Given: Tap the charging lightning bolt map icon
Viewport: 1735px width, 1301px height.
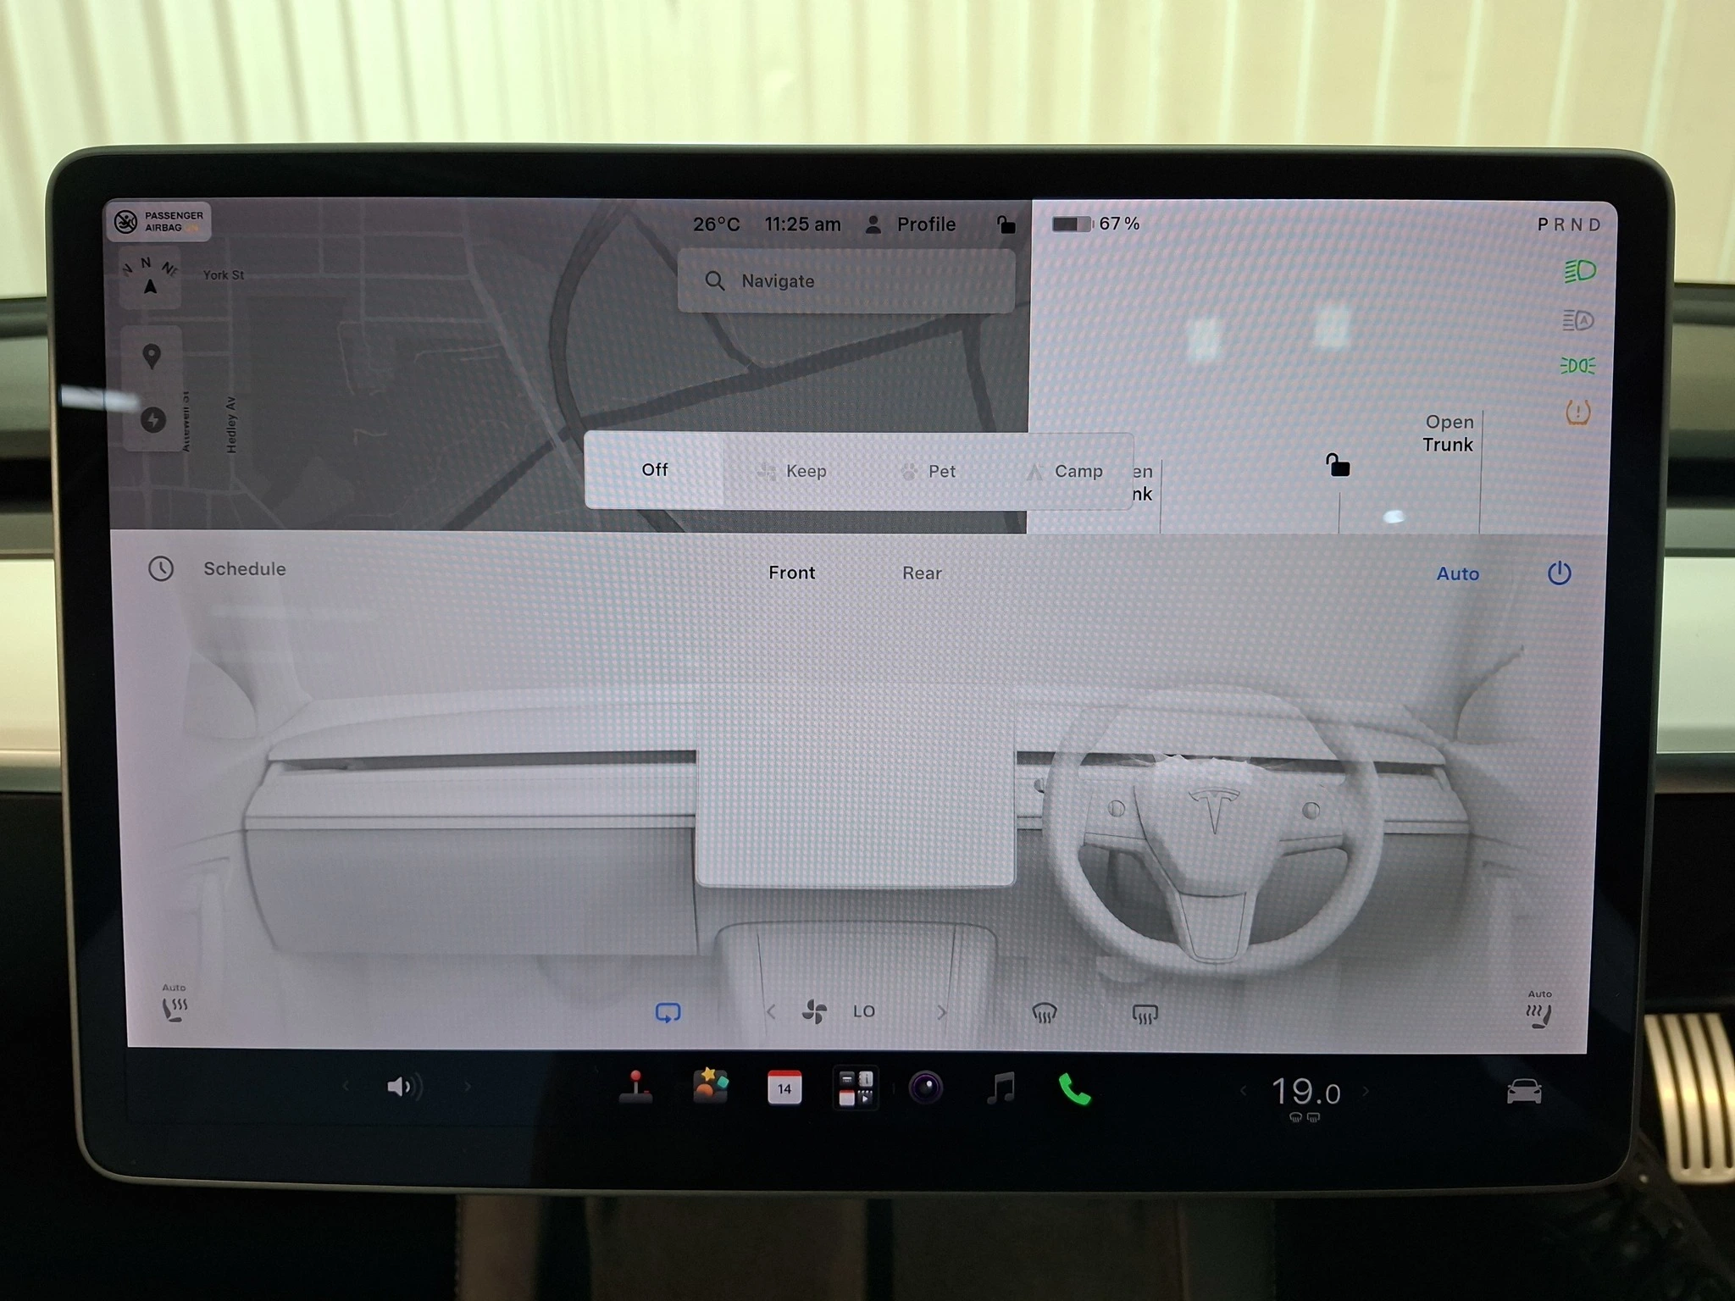Looking at the screenshot, I should [x=153, y=419].
